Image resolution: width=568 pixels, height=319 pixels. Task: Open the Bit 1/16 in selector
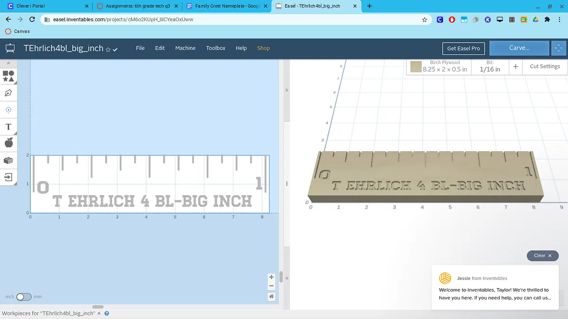pos(489,67)
